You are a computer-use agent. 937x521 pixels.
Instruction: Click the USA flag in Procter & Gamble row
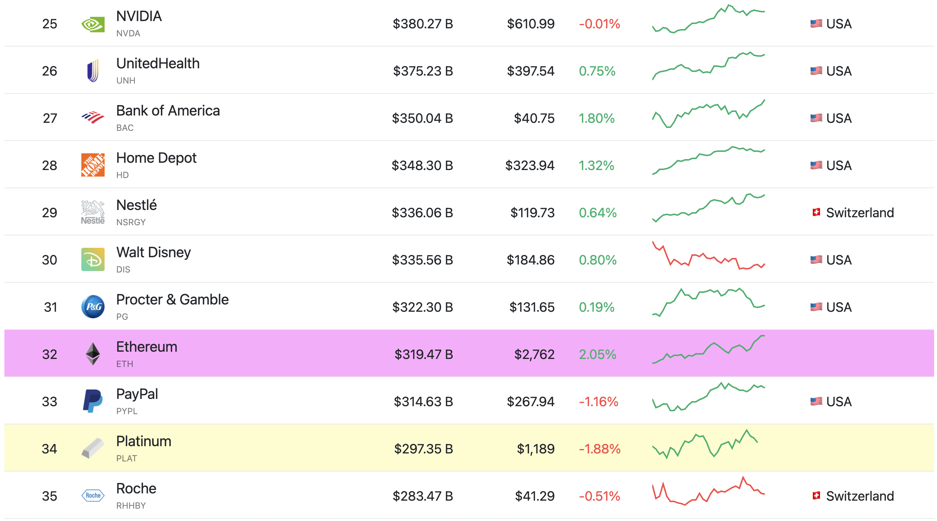pyautogui.click(x=816, y=307)
